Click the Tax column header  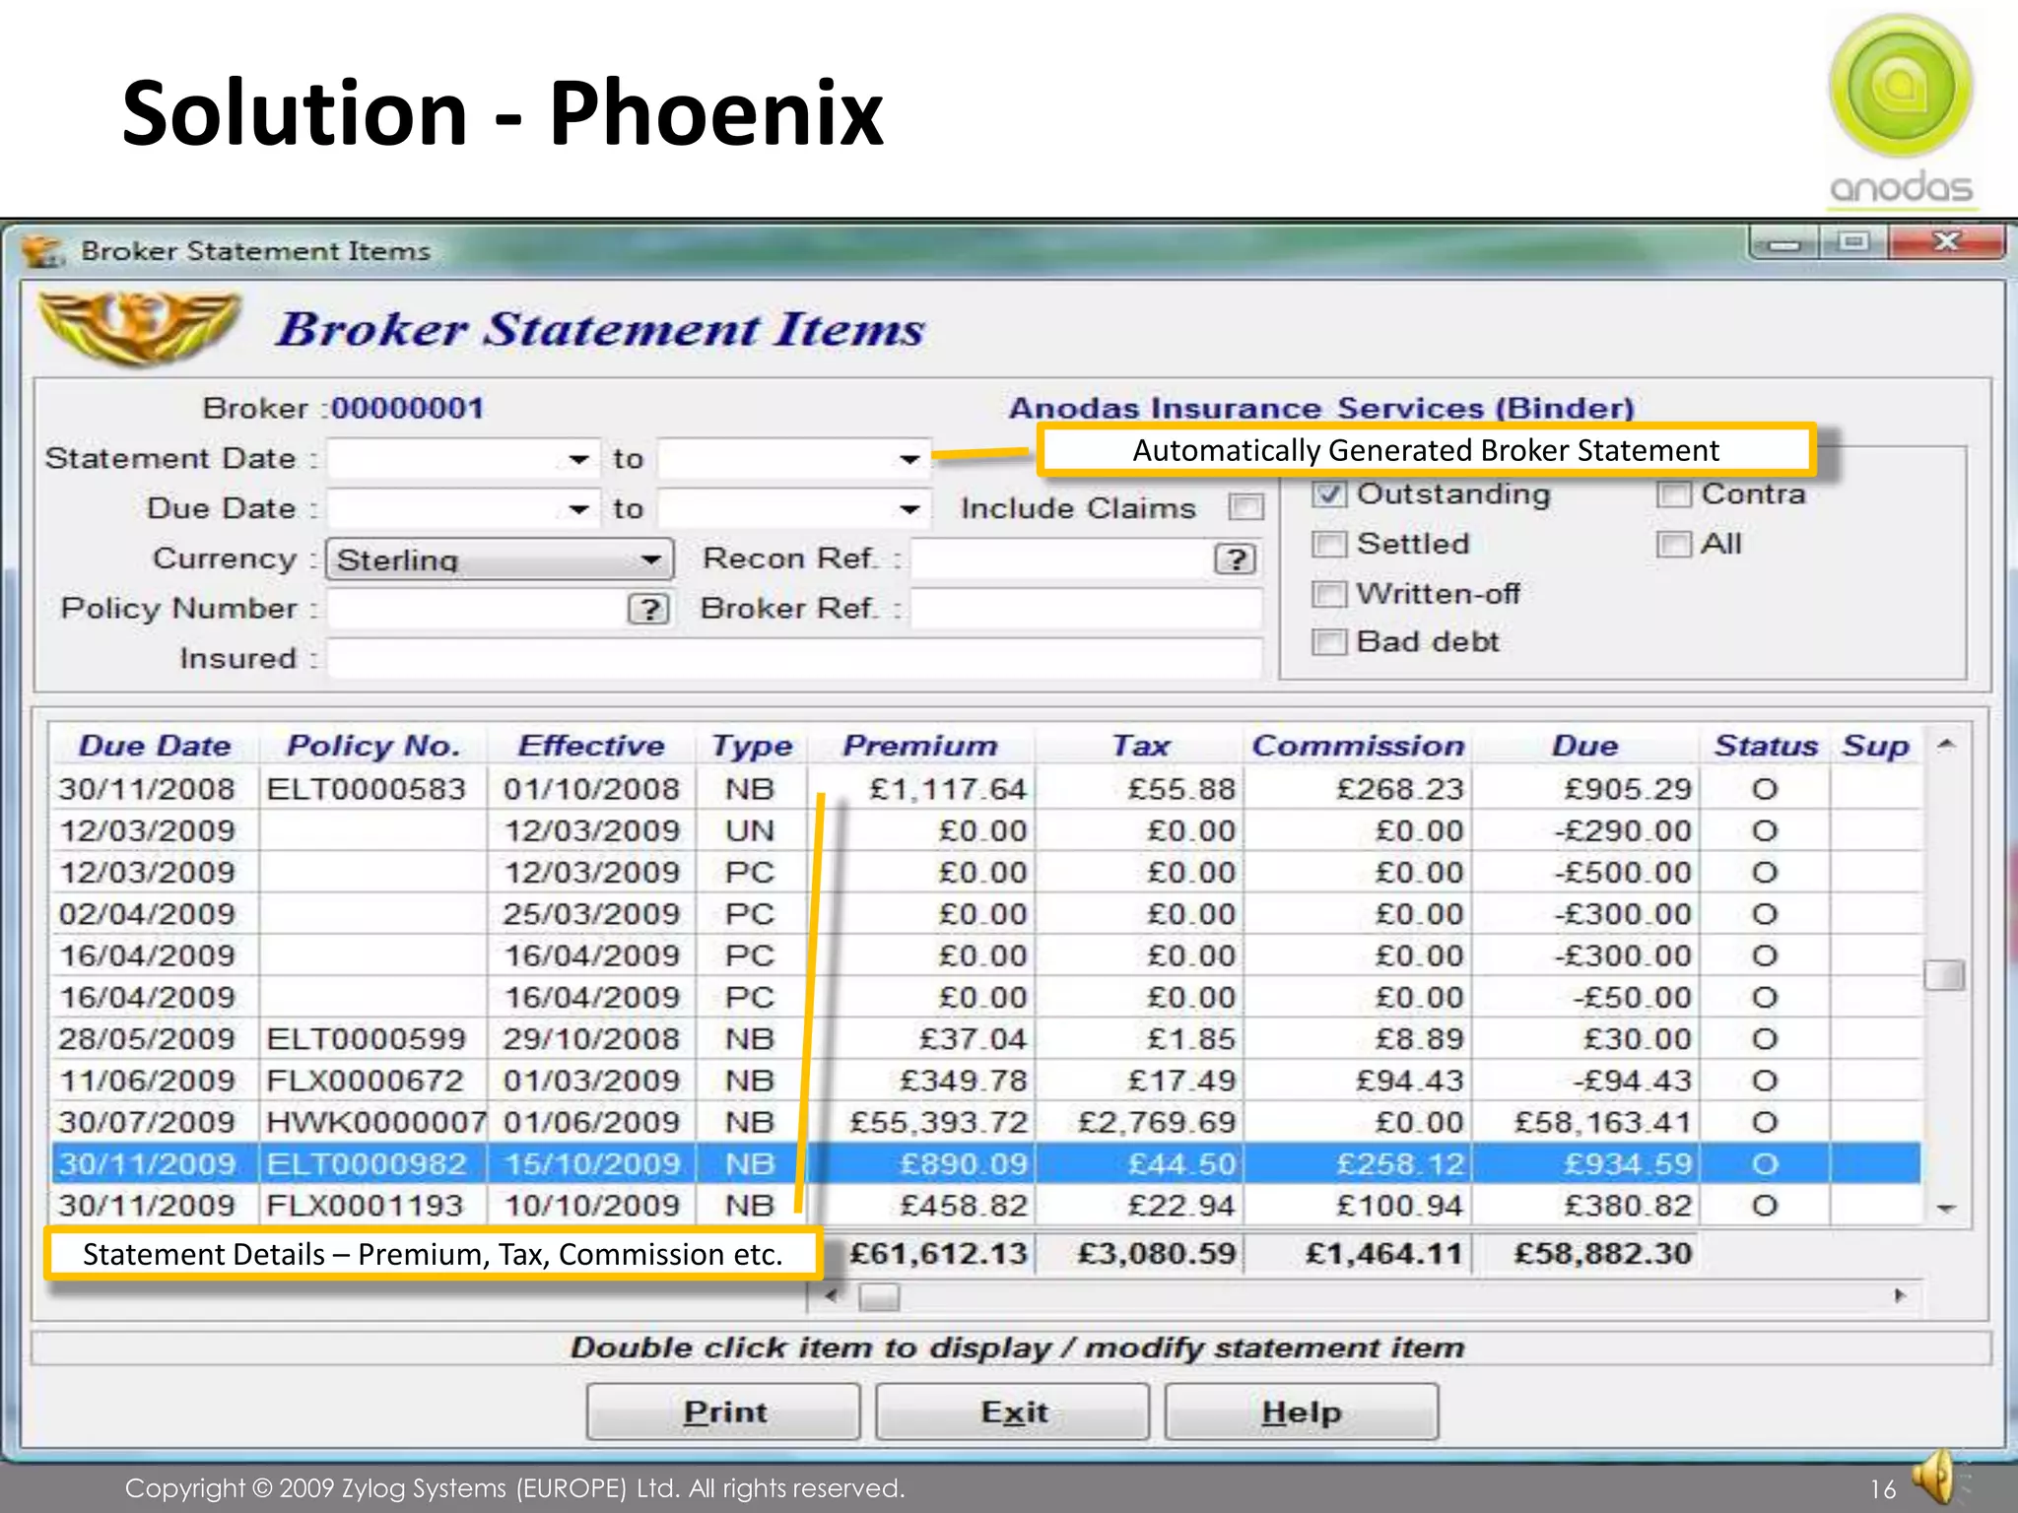(x=1140, y=746)
